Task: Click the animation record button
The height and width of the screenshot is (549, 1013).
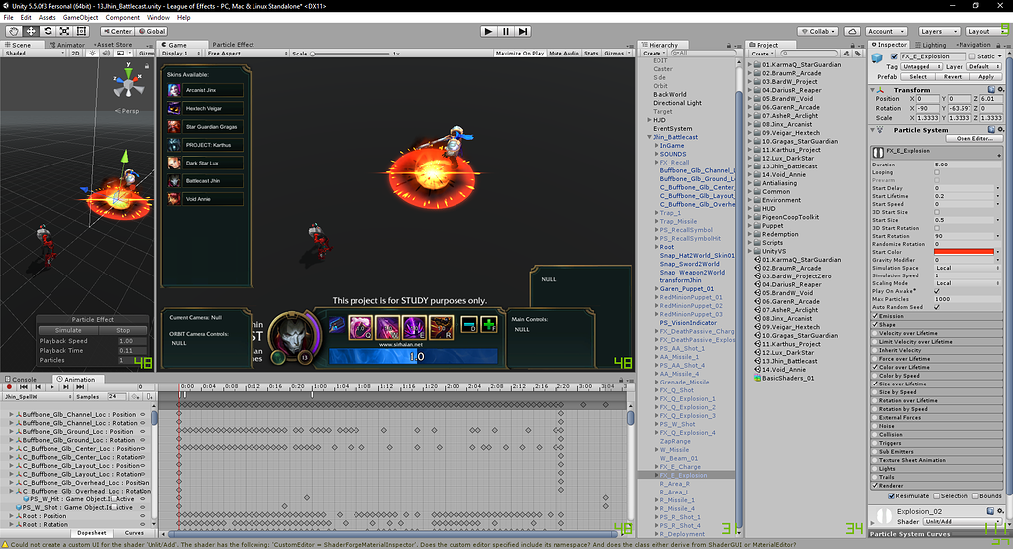Action: (9, 386)
